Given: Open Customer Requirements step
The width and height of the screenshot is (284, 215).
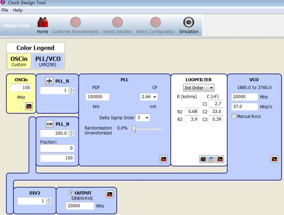Looking at the screenshot, I should pos(75,25).
